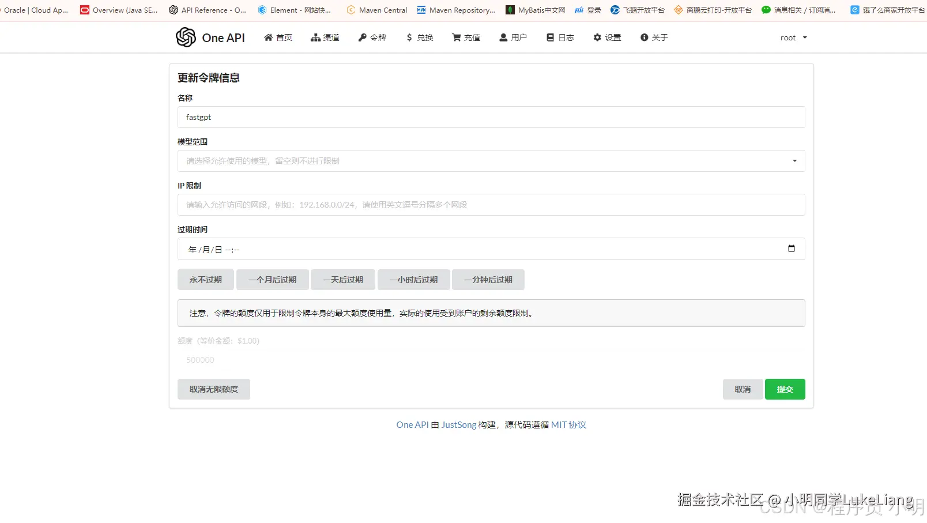This screenshot has height=523, width=927.
Task: Open the 首页 home page
Action: tap(278, 37)
